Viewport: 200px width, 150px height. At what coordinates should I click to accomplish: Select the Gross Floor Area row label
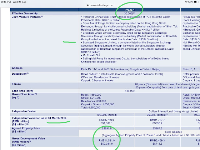click(x=24, y=96)
